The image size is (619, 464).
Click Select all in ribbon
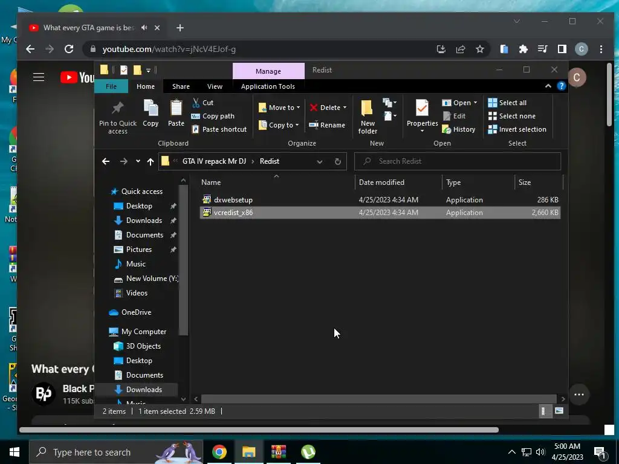coord(507,103)
